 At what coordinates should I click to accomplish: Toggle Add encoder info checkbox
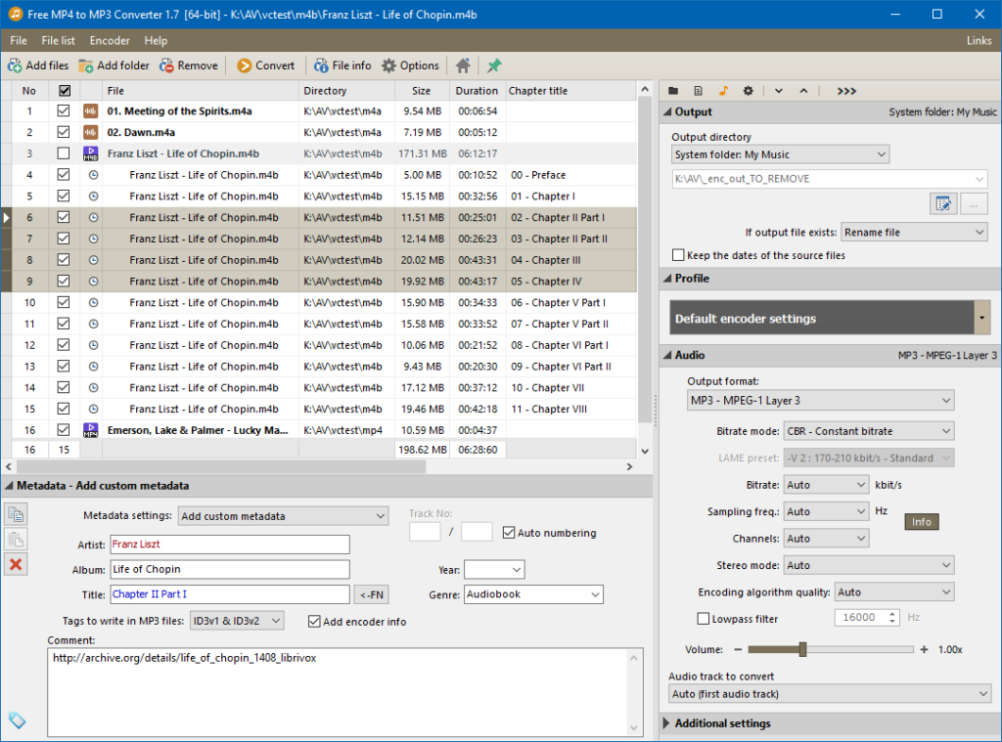(x=314, y=622)
